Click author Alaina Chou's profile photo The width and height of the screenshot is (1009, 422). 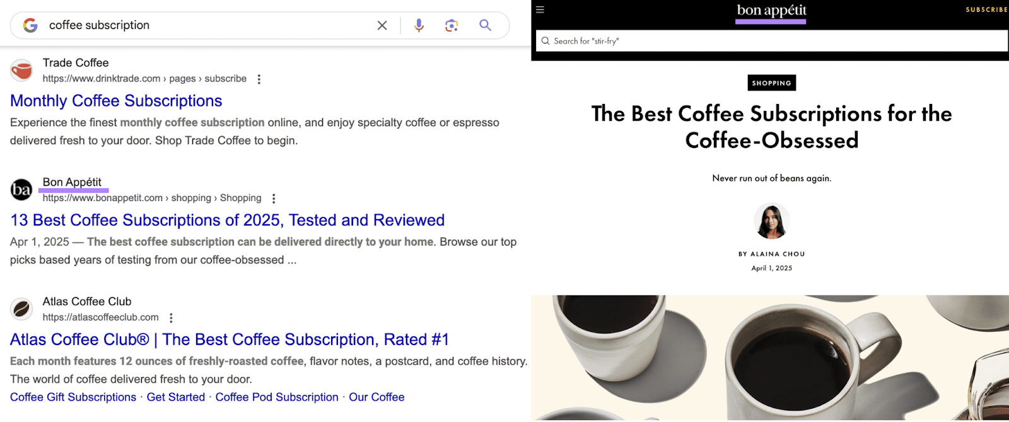pyautogui.click(x=771, y=221)
